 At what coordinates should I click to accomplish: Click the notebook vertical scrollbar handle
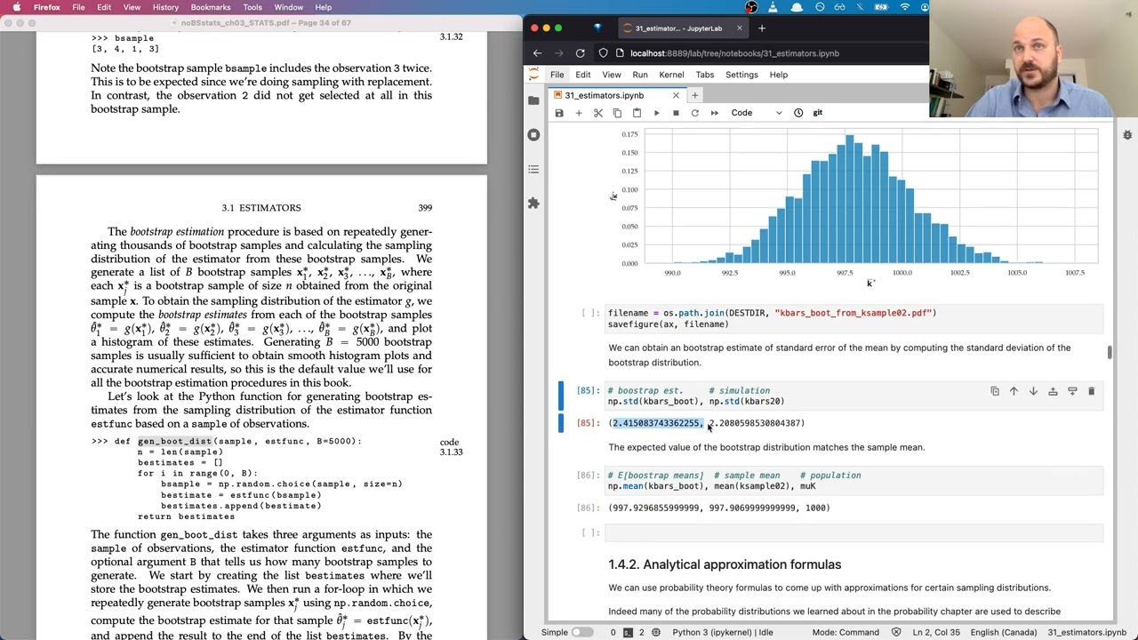(x=1110, y=353)
